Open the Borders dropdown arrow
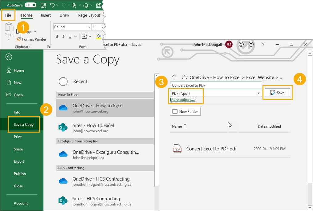The height and width of the screenshot is (211, 313). click(x=90, y=37)
